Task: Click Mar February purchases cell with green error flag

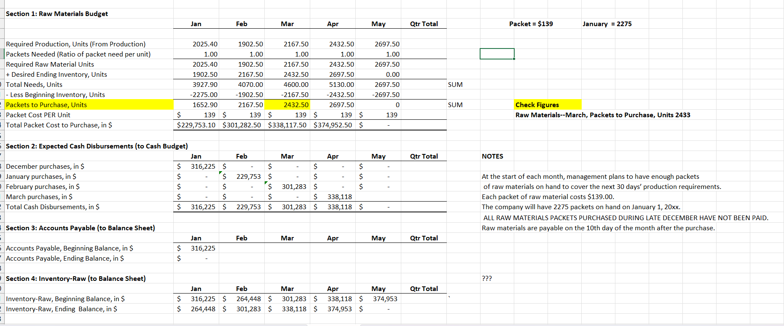Action: [x=287, y=186]
